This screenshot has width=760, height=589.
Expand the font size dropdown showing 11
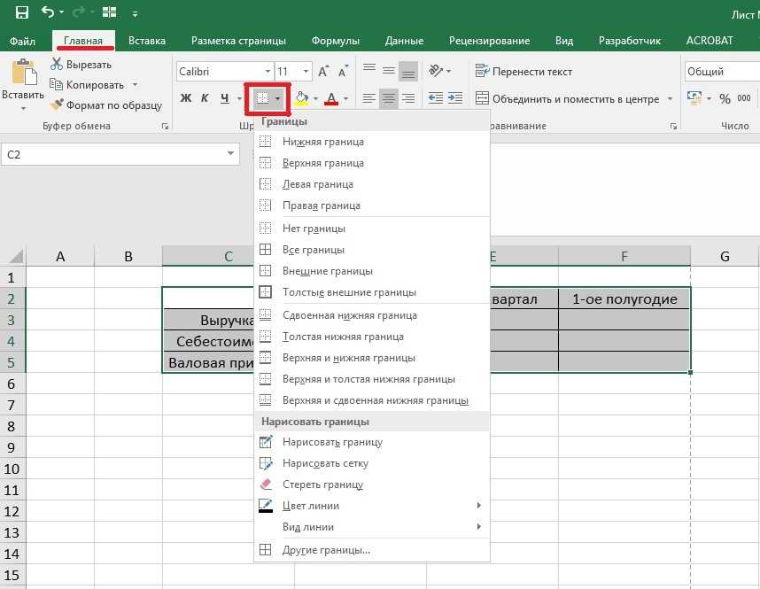pyautogui.click(x=306, y=71)
